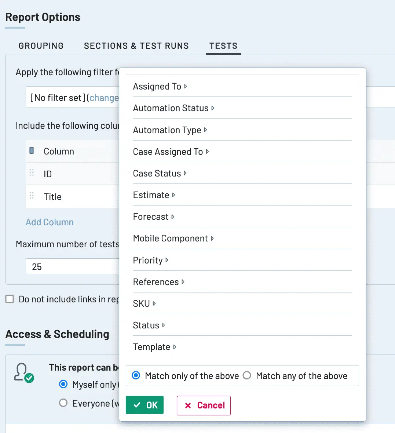Choose Everyone access radio option

pos(63,403)
